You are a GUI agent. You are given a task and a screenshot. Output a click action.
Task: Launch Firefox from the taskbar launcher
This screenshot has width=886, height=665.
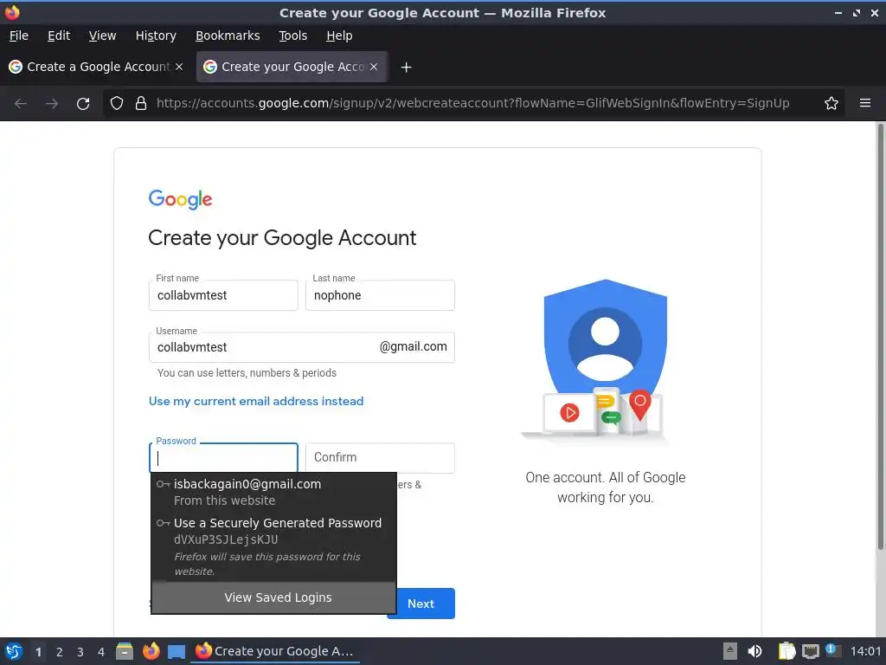pyautogui.click(x=151, y=651)
